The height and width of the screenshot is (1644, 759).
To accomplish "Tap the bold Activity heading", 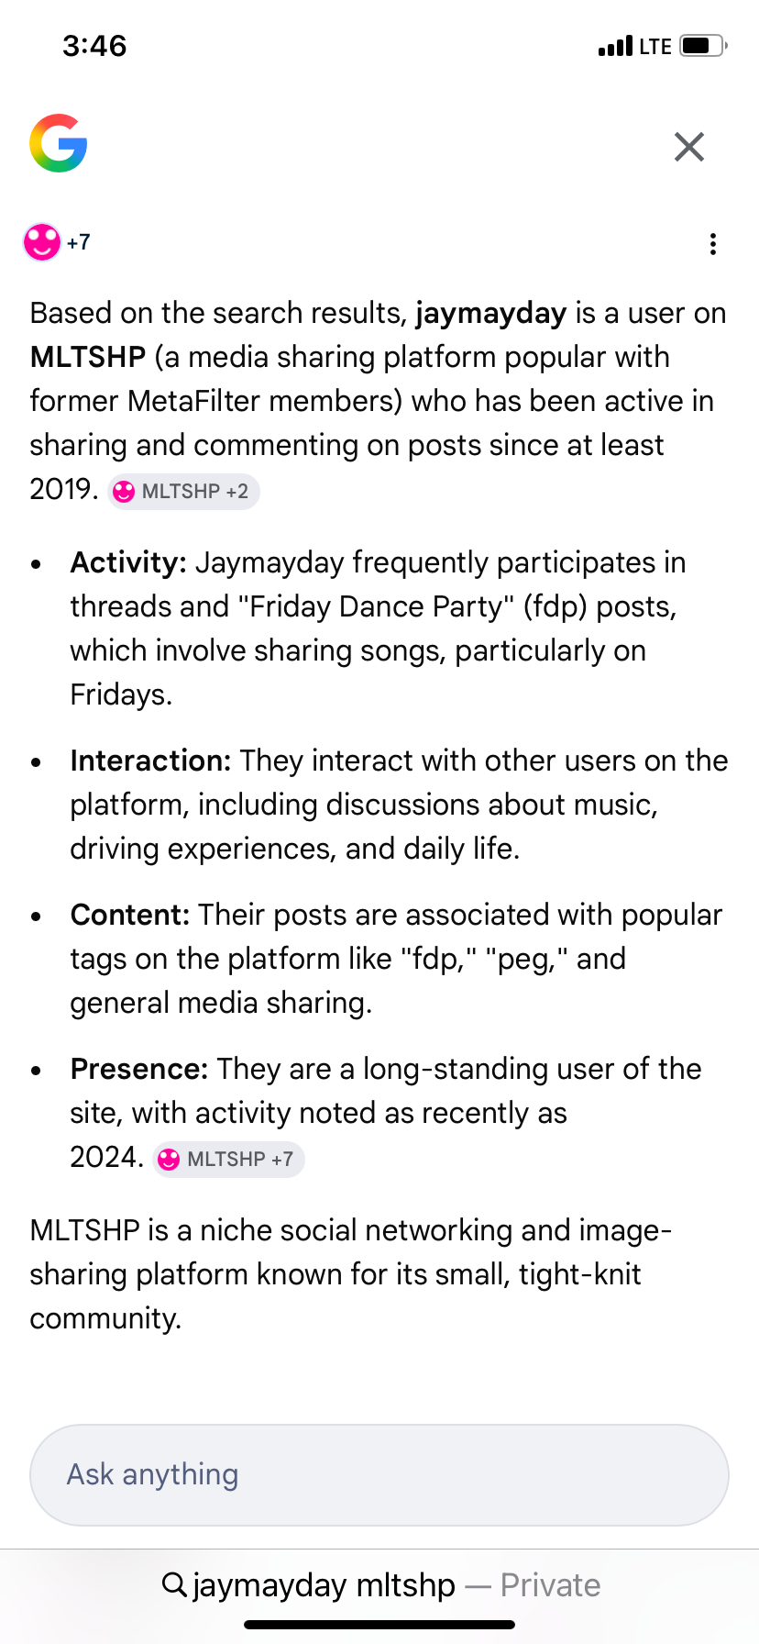I will click(x=128, y=562).
